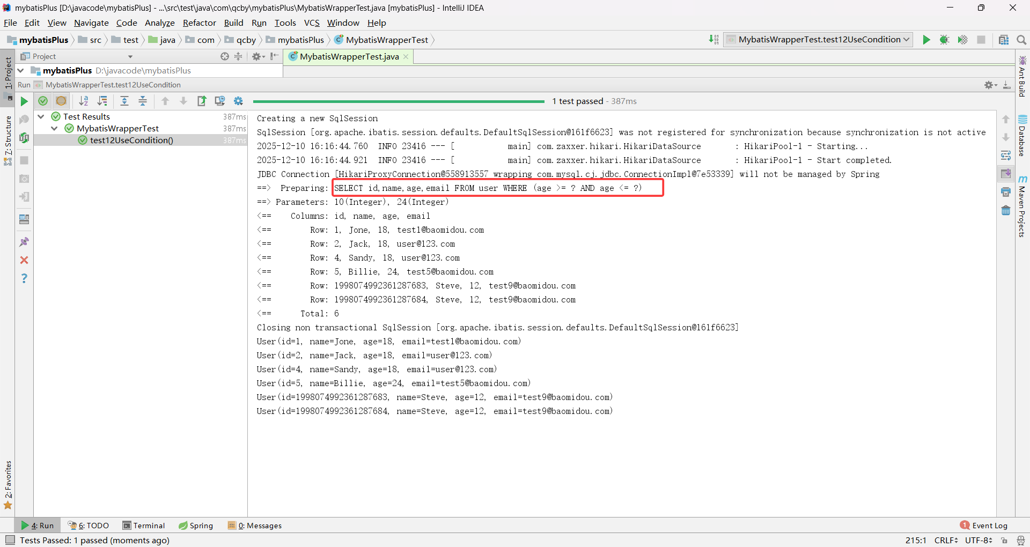The height and width of the screenshot is (547, 1030).
Task: Change CRLF line separator in status bar
Action: (946, 540)
